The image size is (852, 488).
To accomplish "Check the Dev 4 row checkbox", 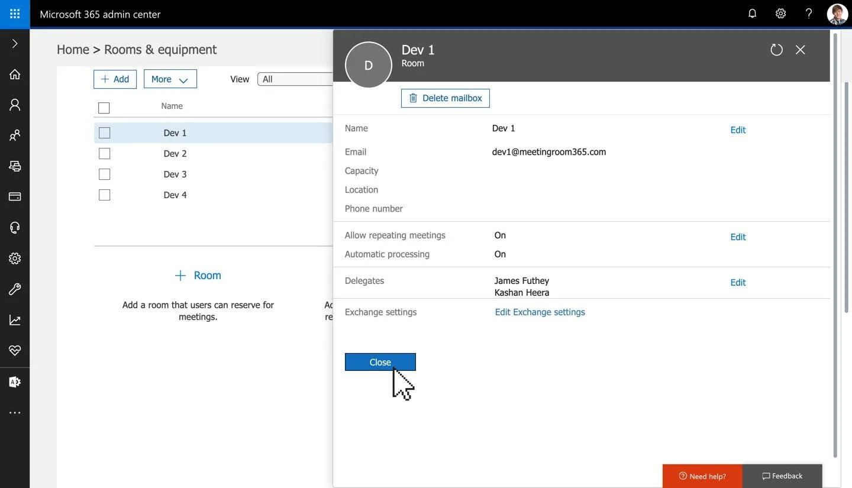I will pos(105,195).
